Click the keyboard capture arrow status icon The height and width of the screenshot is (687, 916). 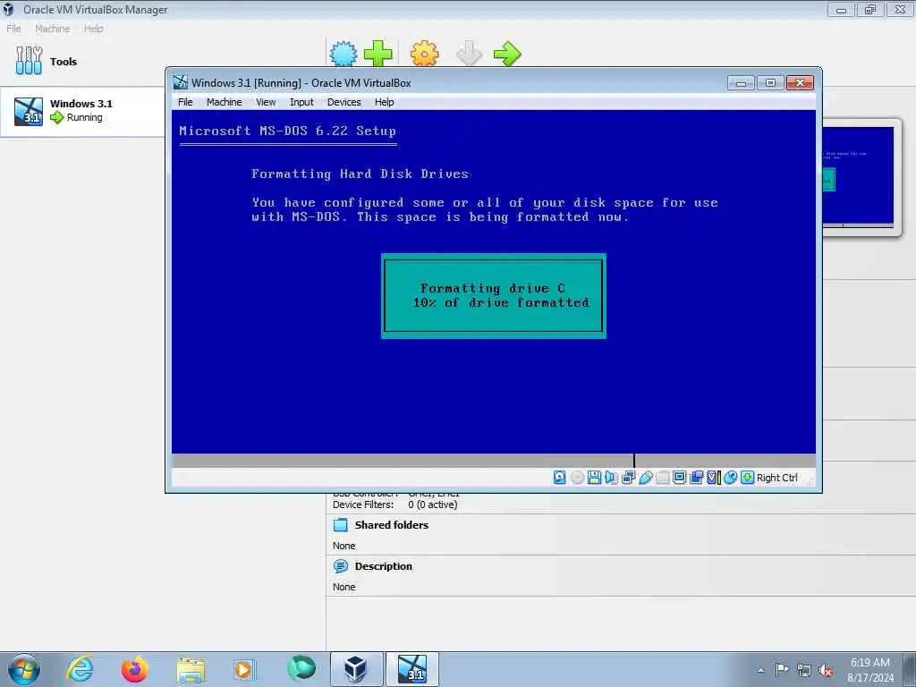coord(747,478)
